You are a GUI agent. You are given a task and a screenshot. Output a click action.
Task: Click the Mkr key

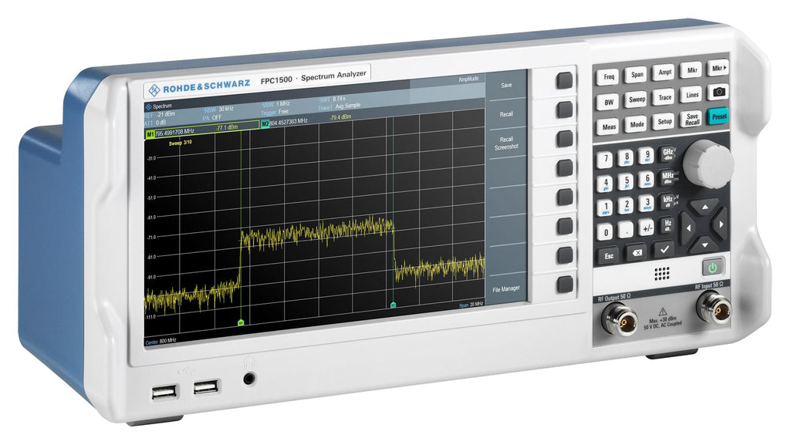coord(692,70)
